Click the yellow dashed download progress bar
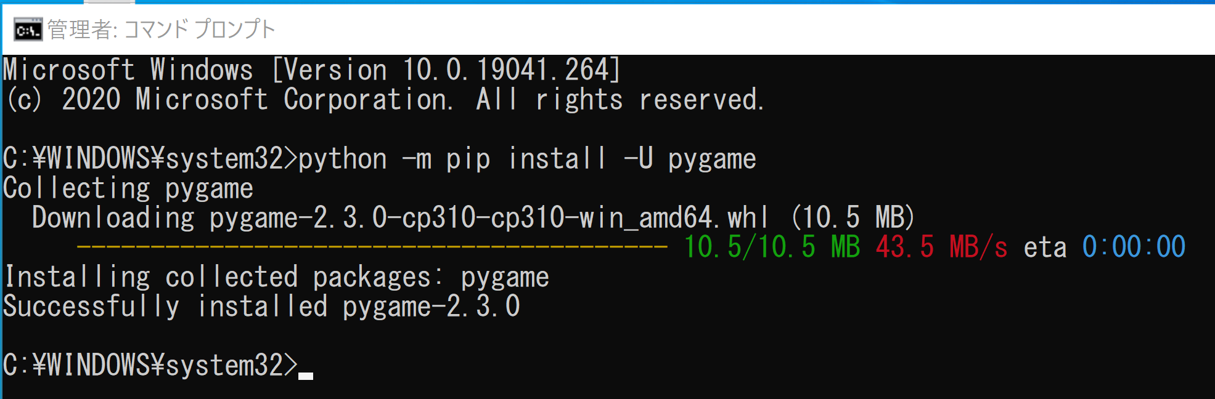The image size is (1215, 399). coord(372,247)
